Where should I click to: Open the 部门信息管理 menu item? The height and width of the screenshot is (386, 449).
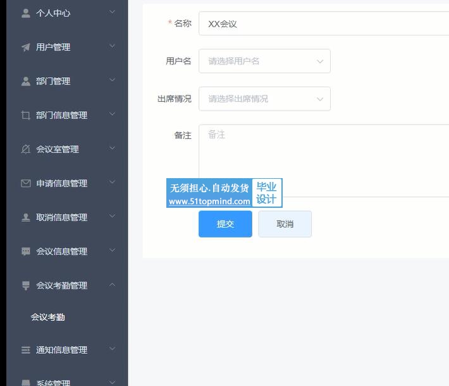67,115
